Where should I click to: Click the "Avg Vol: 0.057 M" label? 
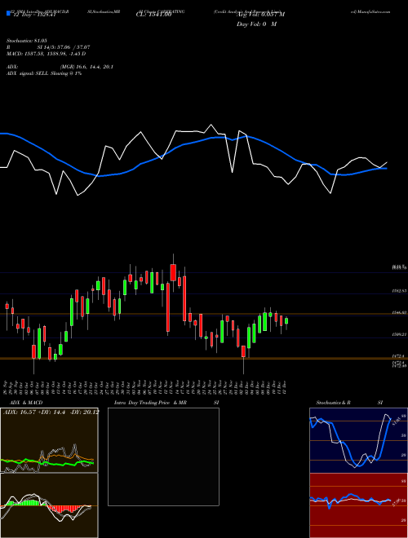pos(261,15)
